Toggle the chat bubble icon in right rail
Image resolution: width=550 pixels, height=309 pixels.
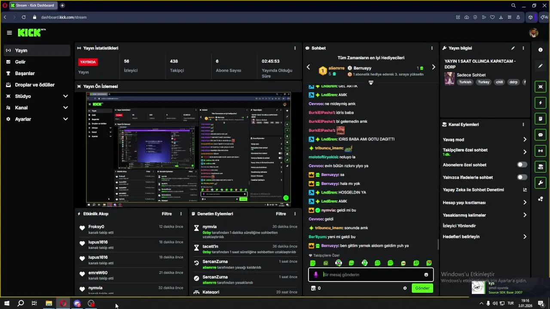point(541,135)
